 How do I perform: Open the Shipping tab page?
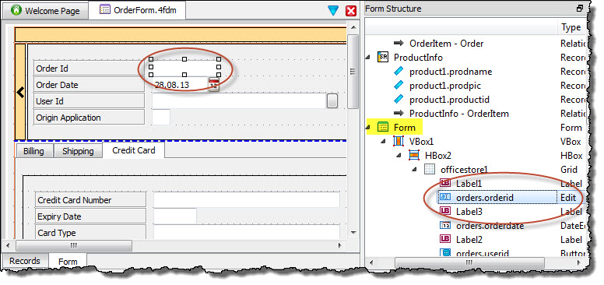(78, 151)
